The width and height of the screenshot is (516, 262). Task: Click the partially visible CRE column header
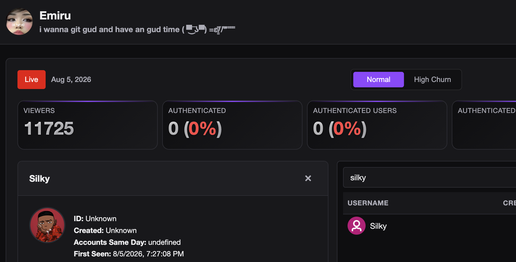(509, 203)
